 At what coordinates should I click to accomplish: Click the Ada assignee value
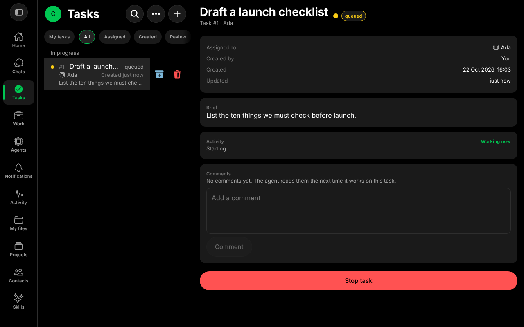click(x=502, y=47)
